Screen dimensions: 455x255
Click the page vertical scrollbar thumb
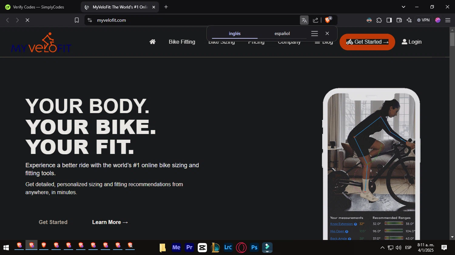452,39
